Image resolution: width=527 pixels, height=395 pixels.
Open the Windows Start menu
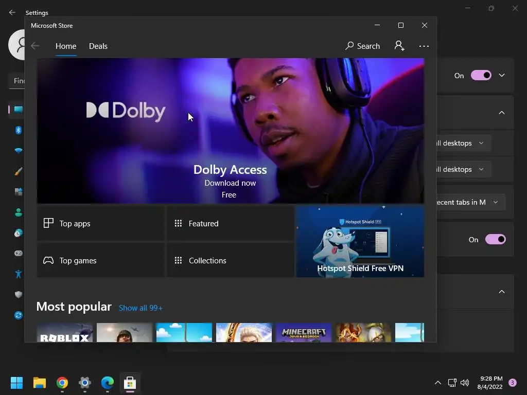click(16, 383)
